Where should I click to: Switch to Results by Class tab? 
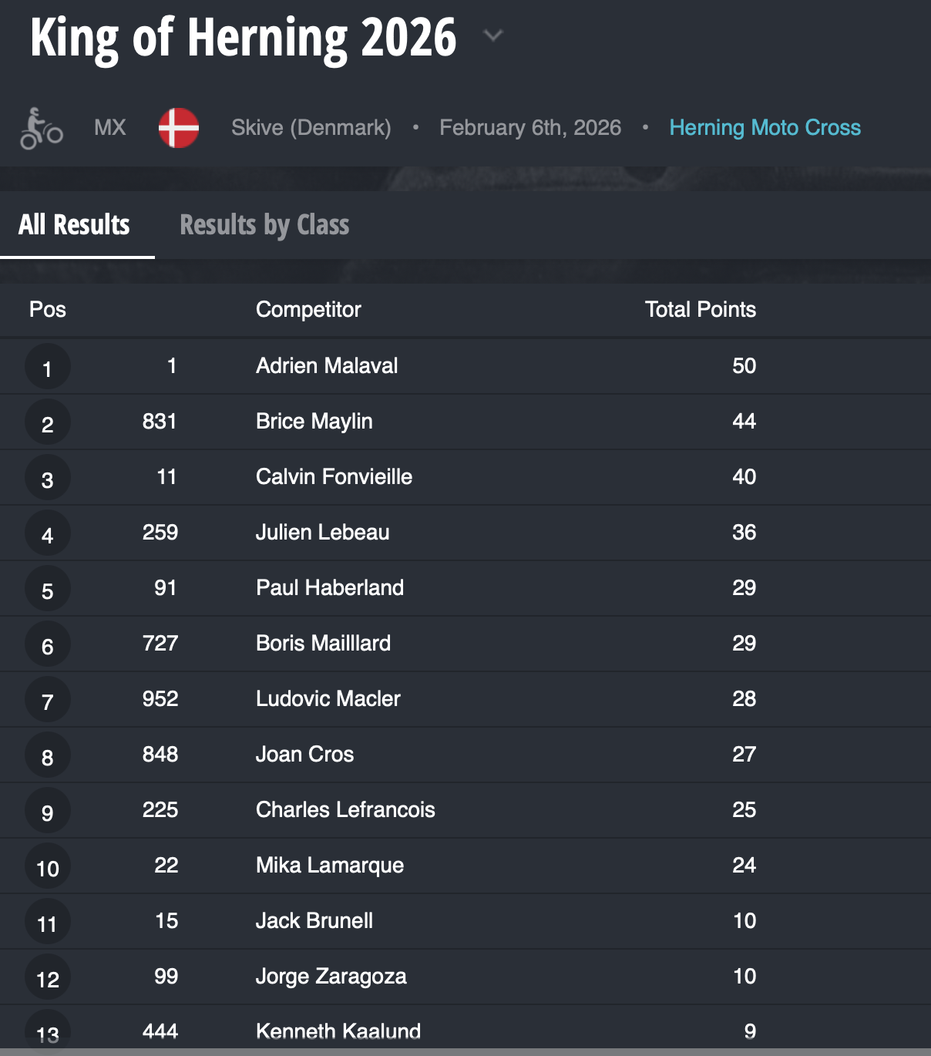264,225
